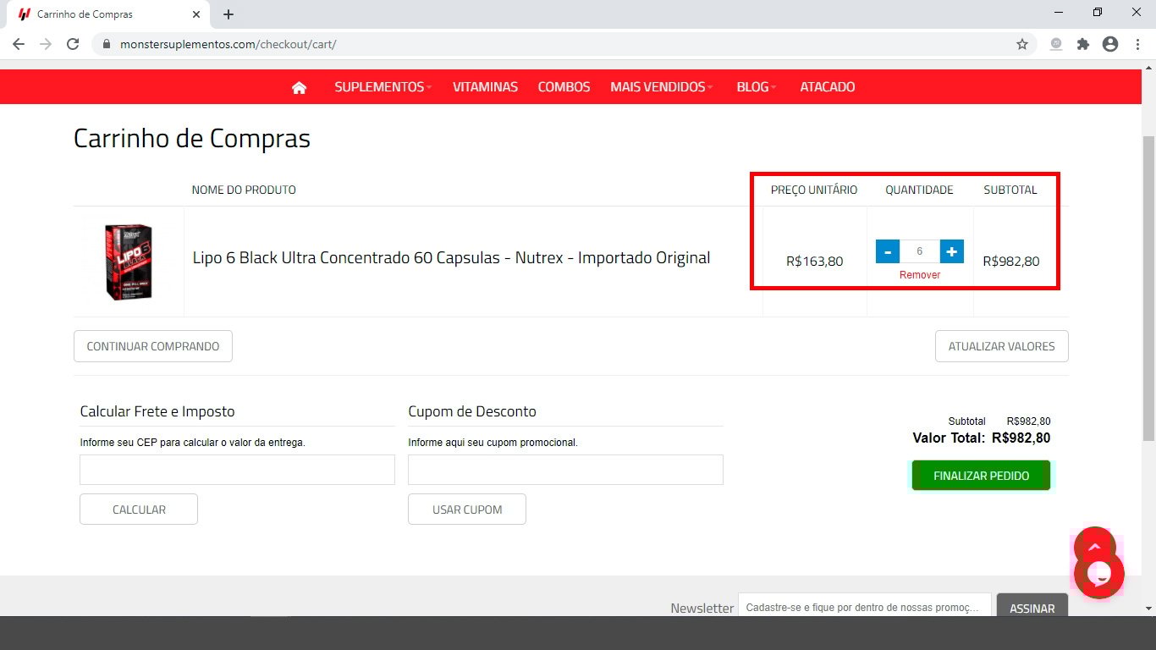Click the USAR CUPOM button
The width and height of the screenshot is (1156, 650).
[467, 510]
